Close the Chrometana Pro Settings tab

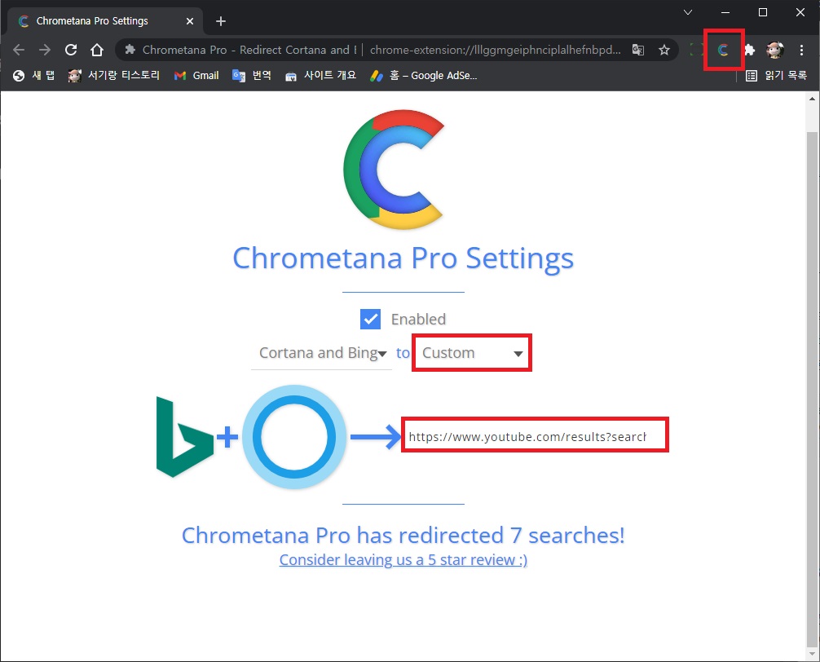coord(190,21)
